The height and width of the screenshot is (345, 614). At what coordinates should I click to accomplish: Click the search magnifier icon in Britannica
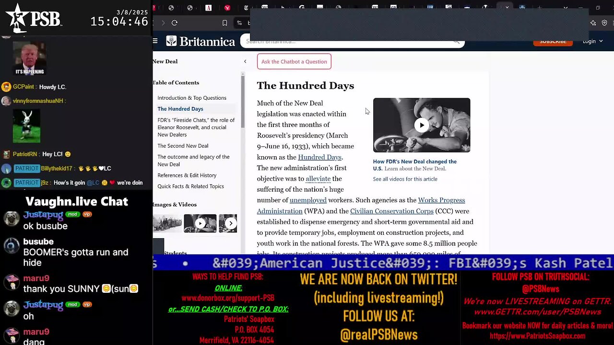pos(457,42)
